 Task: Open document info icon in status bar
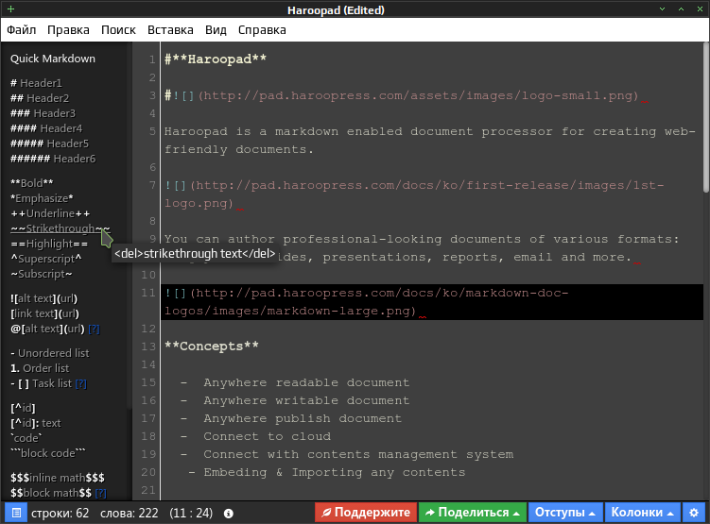pos(229,514)
